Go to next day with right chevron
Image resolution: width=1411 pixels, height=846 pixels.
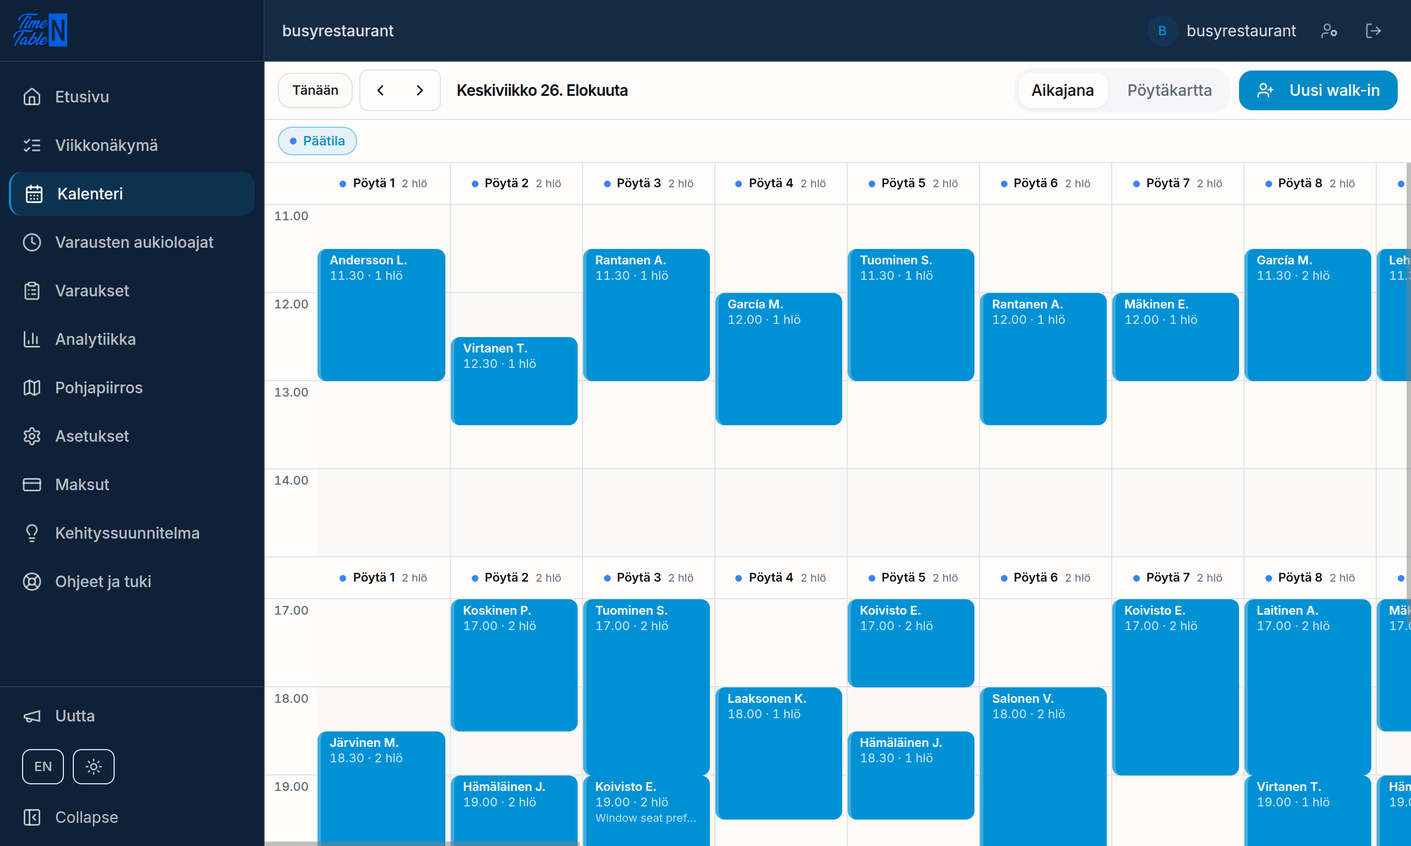[420, 90]
